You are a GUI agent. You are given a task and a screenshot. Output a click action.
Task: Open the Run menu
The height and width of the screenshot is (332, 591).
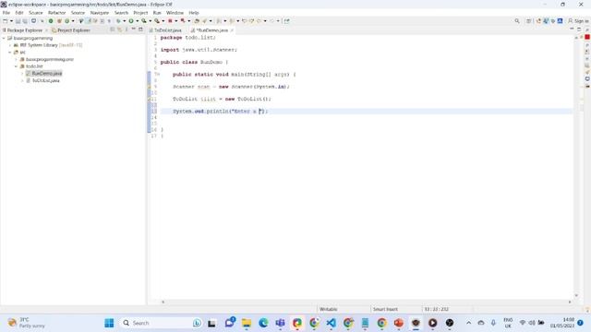pyautogui.click(x=157, y=13)
